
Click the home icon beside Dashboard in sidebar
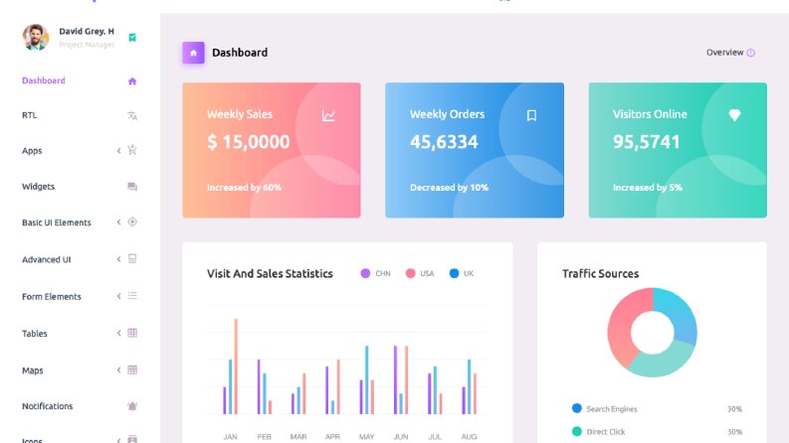[x=132, y=80]
